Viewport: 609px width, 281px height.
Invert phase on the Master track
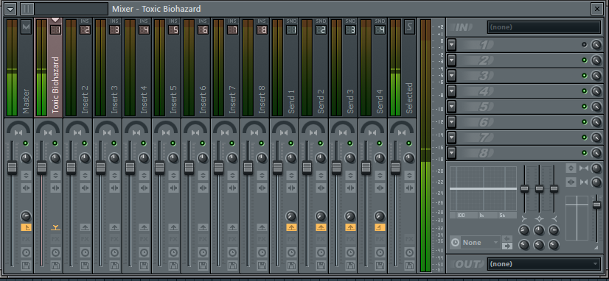click(x=26, y=175)
